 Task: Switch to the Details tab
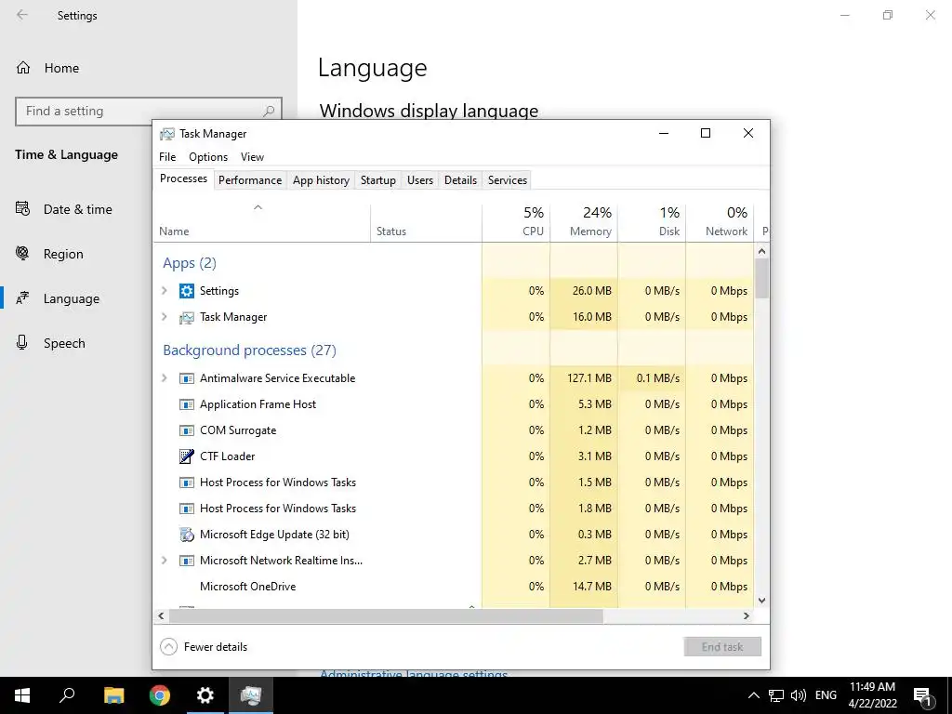tap(461, 180)
